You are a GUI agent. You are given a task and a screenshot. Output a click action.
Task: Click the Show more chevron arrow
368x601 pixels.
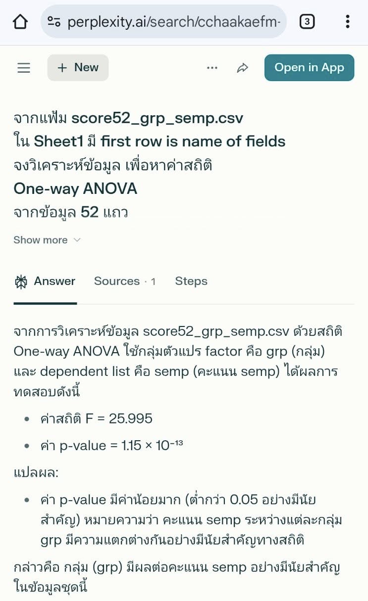pos(77,240)
